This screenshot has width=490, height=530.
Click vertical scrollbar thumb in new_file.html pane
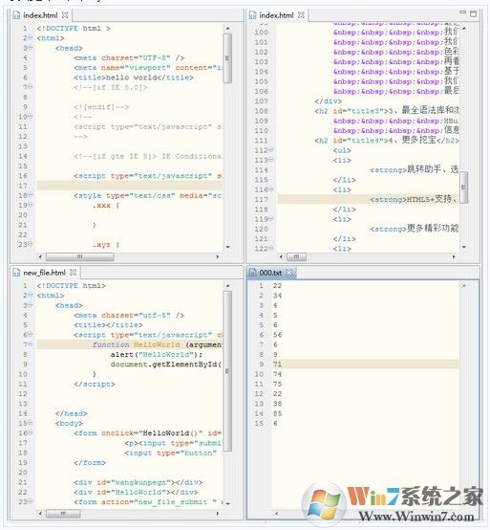tap(227, 371)
